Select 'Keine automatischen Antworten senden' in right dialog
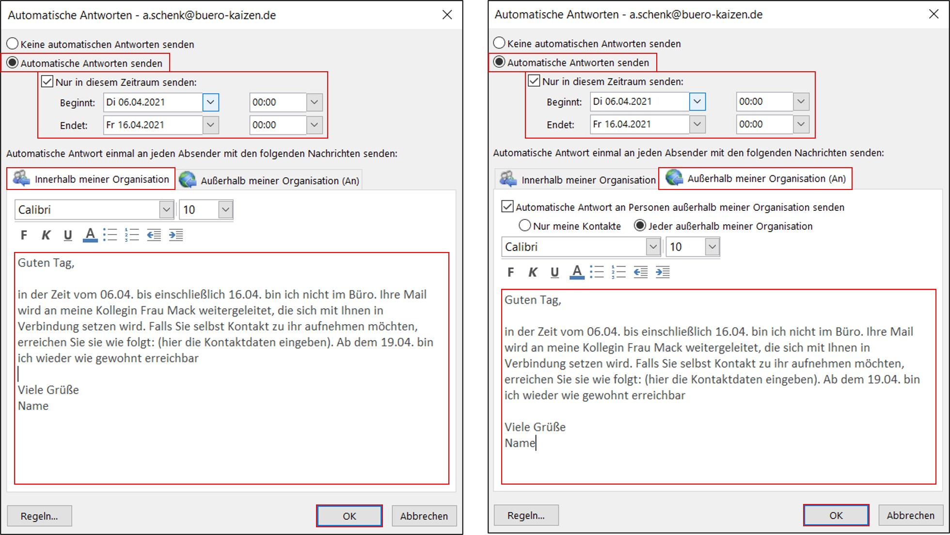Image resolution: width=950 pixels, height=535 pixels. (587, 43)
